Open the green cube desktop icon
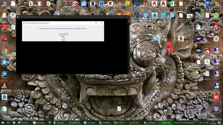This screenshot has height=125, width=223. tap(216, 15)
